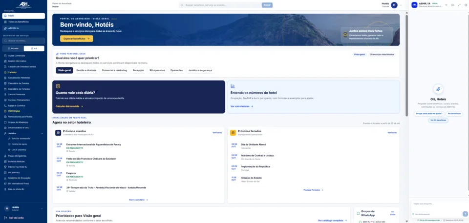
Task: Click the Em que você pode me ajudar? chip
Action: (x=428, y=114)
